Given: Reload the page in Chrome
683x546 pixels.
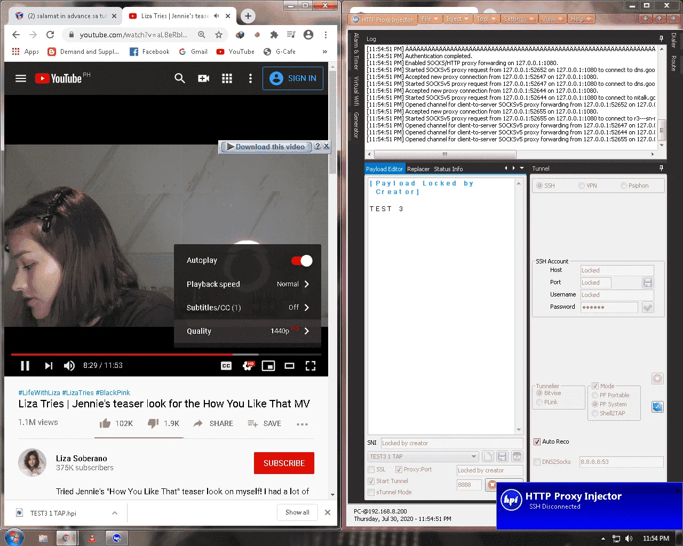Looking at the screenshot, I should tap(50, 35).
